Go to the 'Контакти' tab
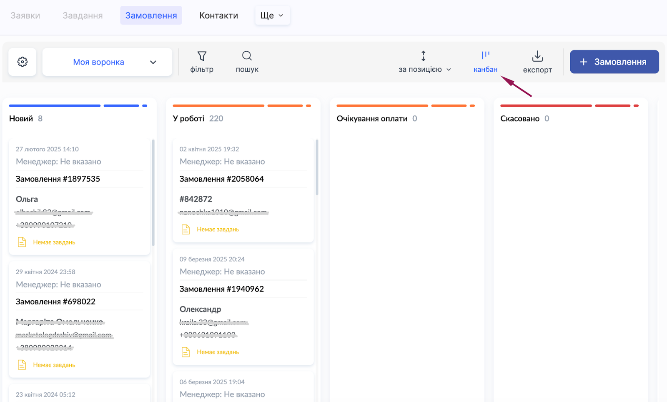The height and width of the screenshot is (402, 667). pyautogui.click(x=218, y=15)
